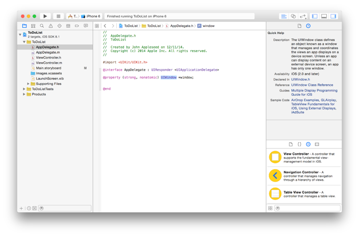The width and height of the screenshot is (359, 237).
Task: Open the ToDoList scheme selector in the toolbar
Action: [x=73, y=16]
